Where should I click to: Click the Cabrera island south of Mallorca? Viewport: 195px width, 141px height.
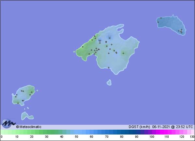click(x=109, y=83)
